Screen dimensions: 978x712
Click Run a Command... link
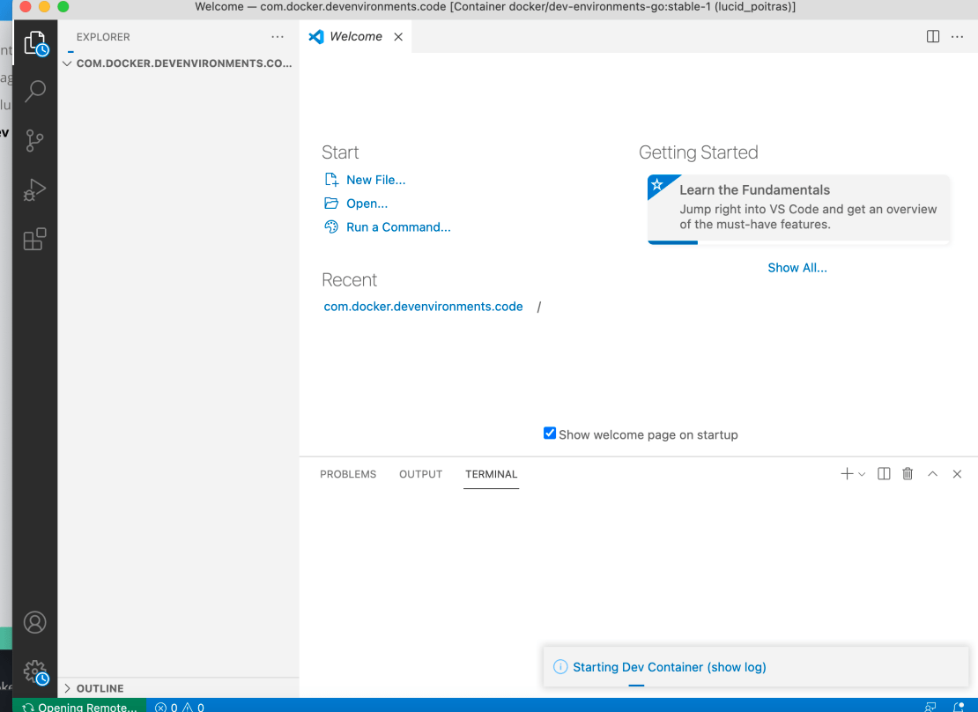(398, 227)
